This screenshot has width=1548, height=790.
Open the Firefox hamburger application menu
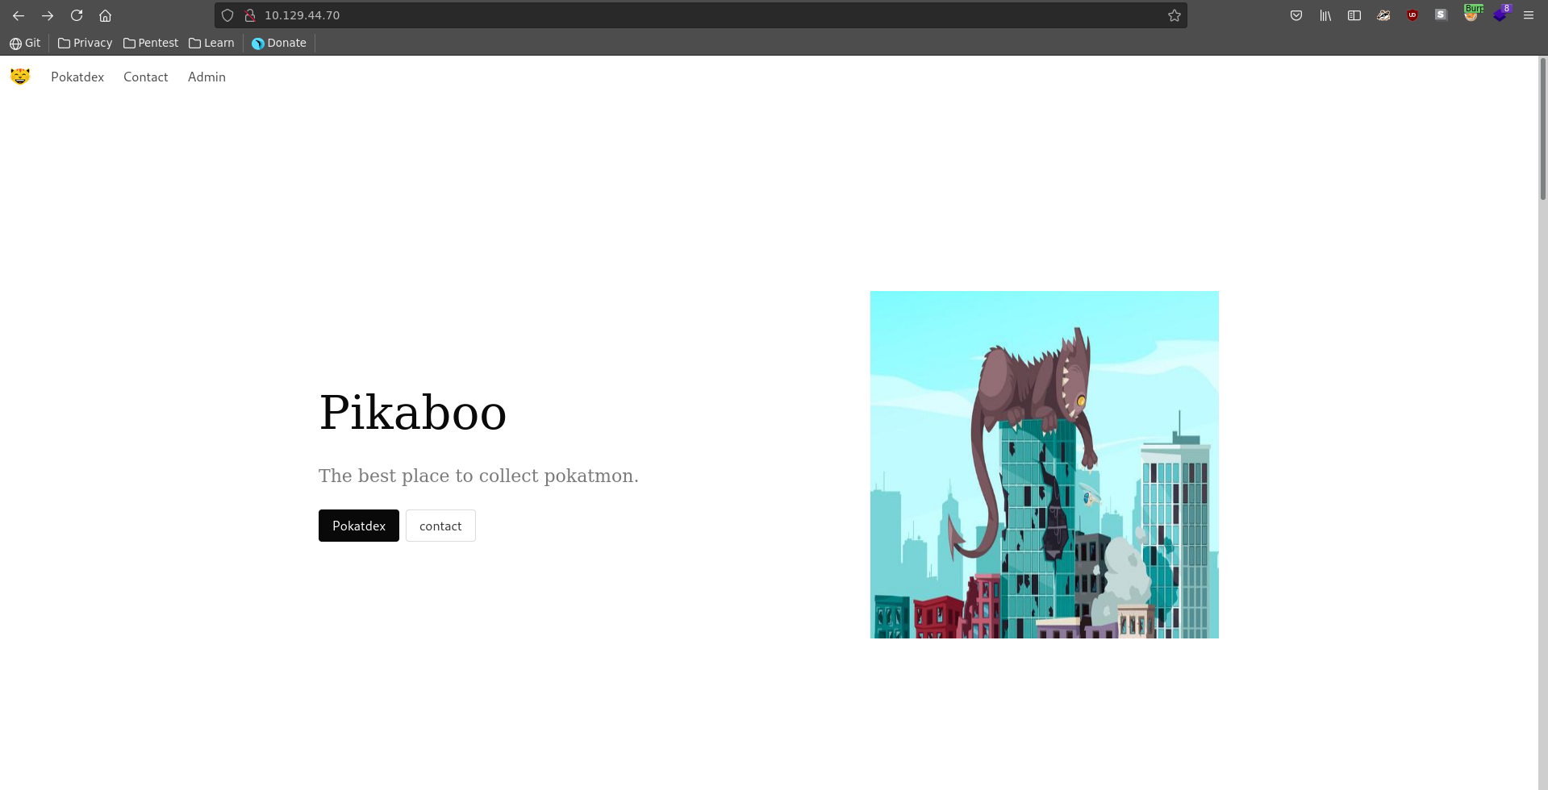[1528, 15]
